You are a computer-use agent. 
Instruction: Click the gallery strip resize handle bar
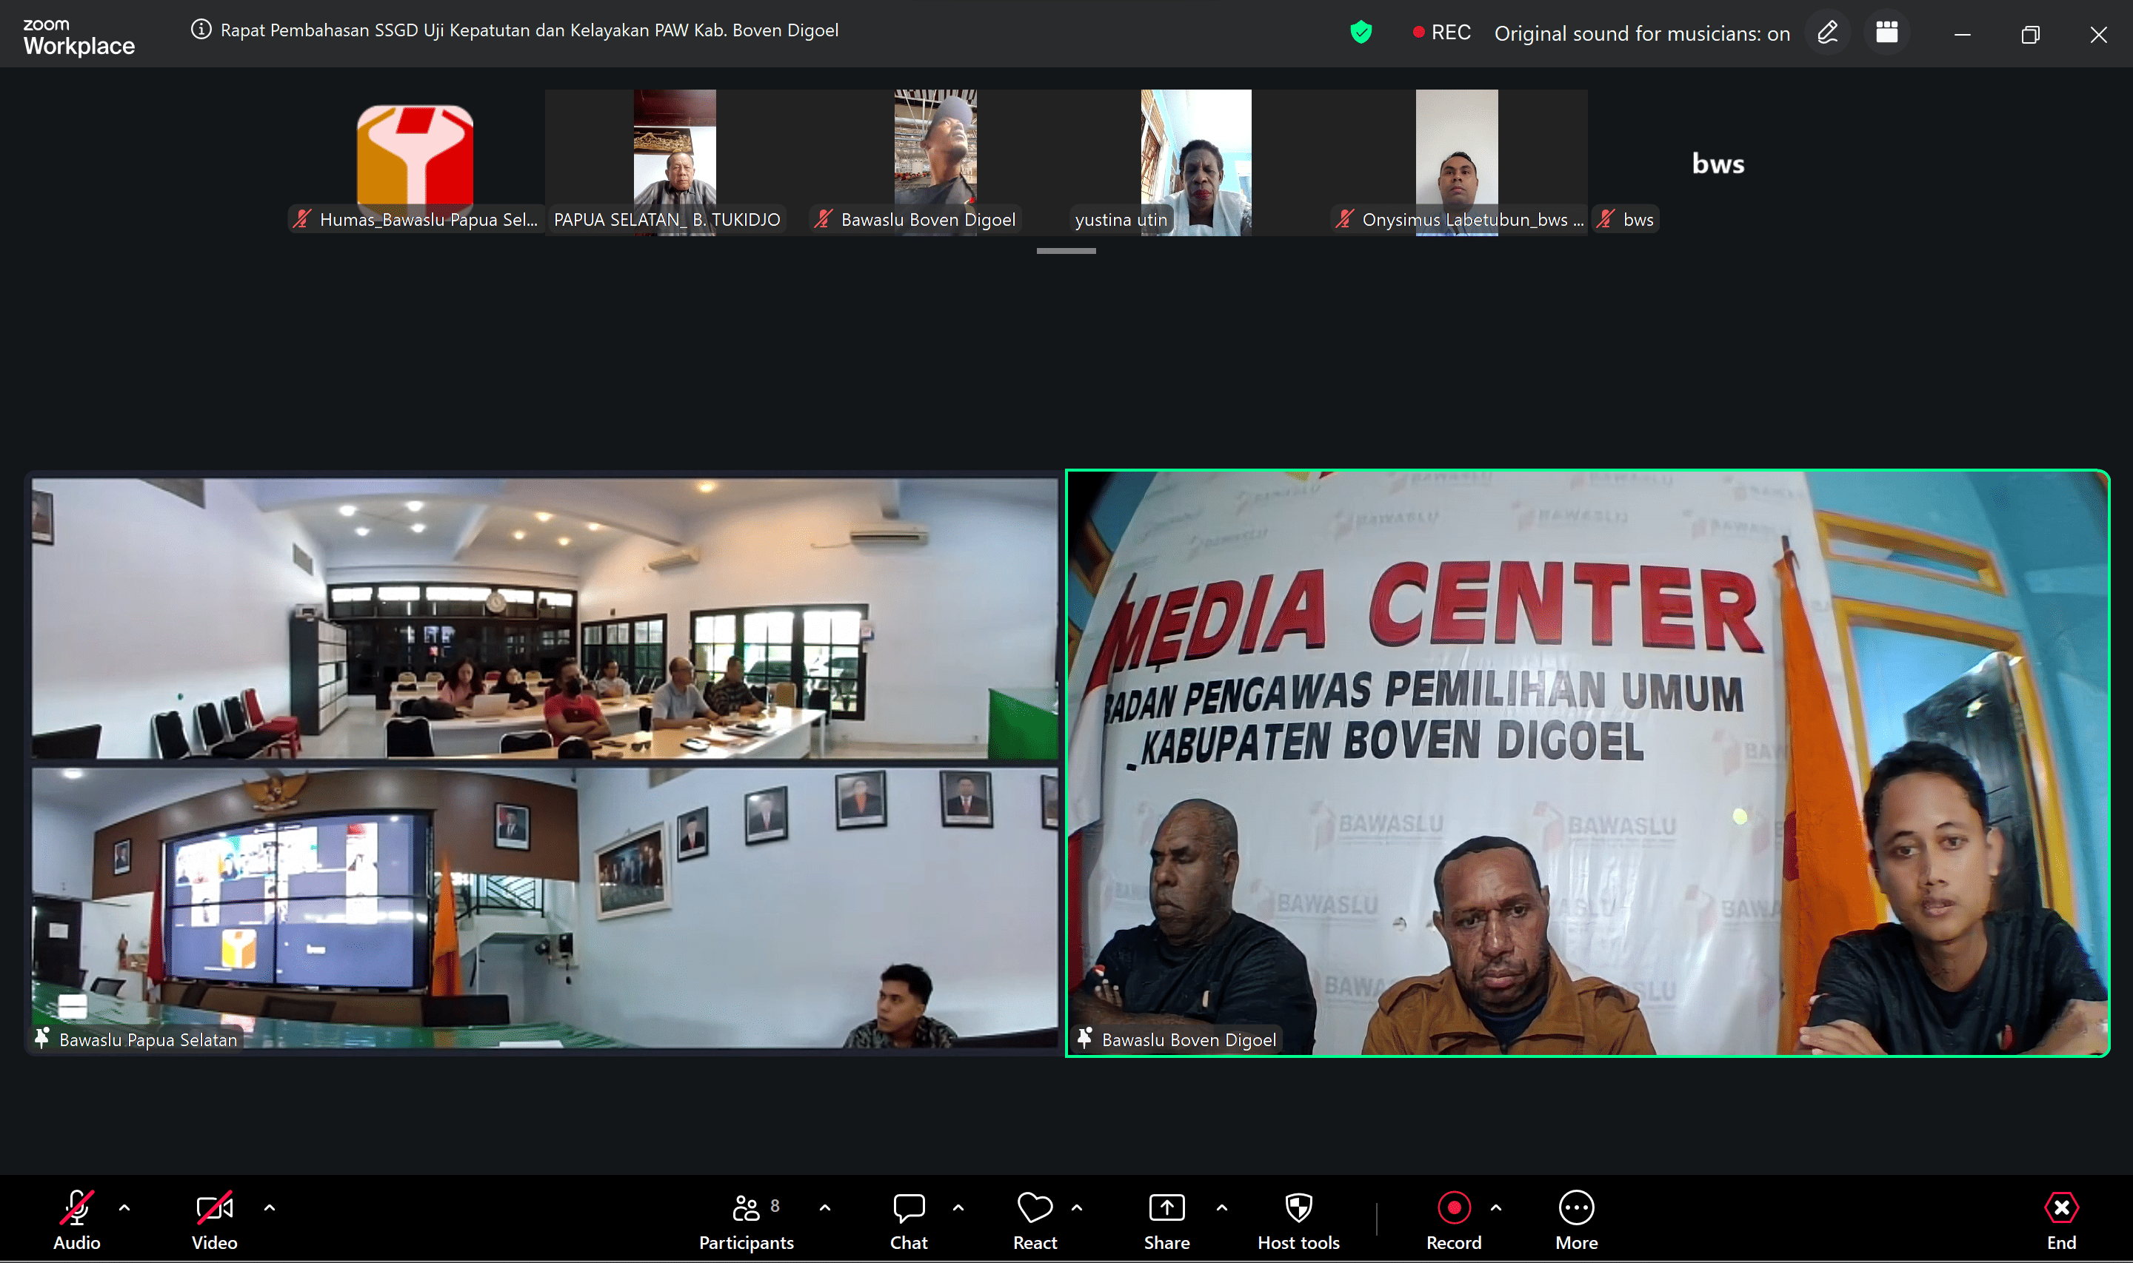(x=1066, y=251)
